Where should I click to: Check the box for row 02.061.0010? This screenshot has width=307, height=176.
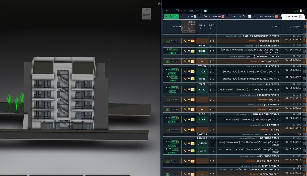pos(304,72)
